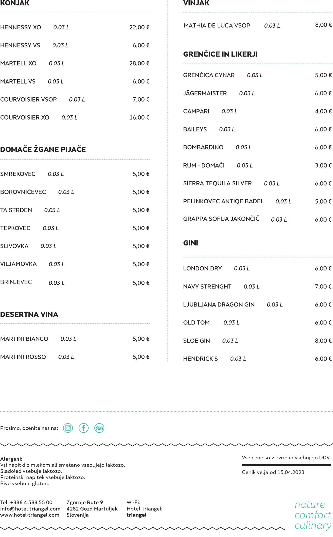
Task: Open the Instagram icon link
Action: 68,428
